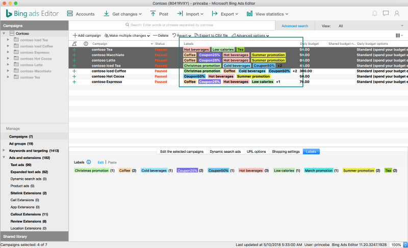
Task: Click the contoso Iced Tea folder icon
Action: (16, 40)
